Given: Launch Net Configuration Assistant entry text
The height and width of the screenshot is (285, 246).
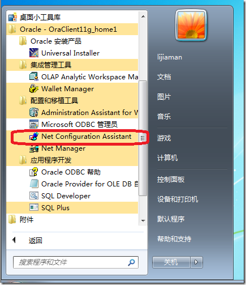Looking at the screenshot, I should click(x=87, y=137).
